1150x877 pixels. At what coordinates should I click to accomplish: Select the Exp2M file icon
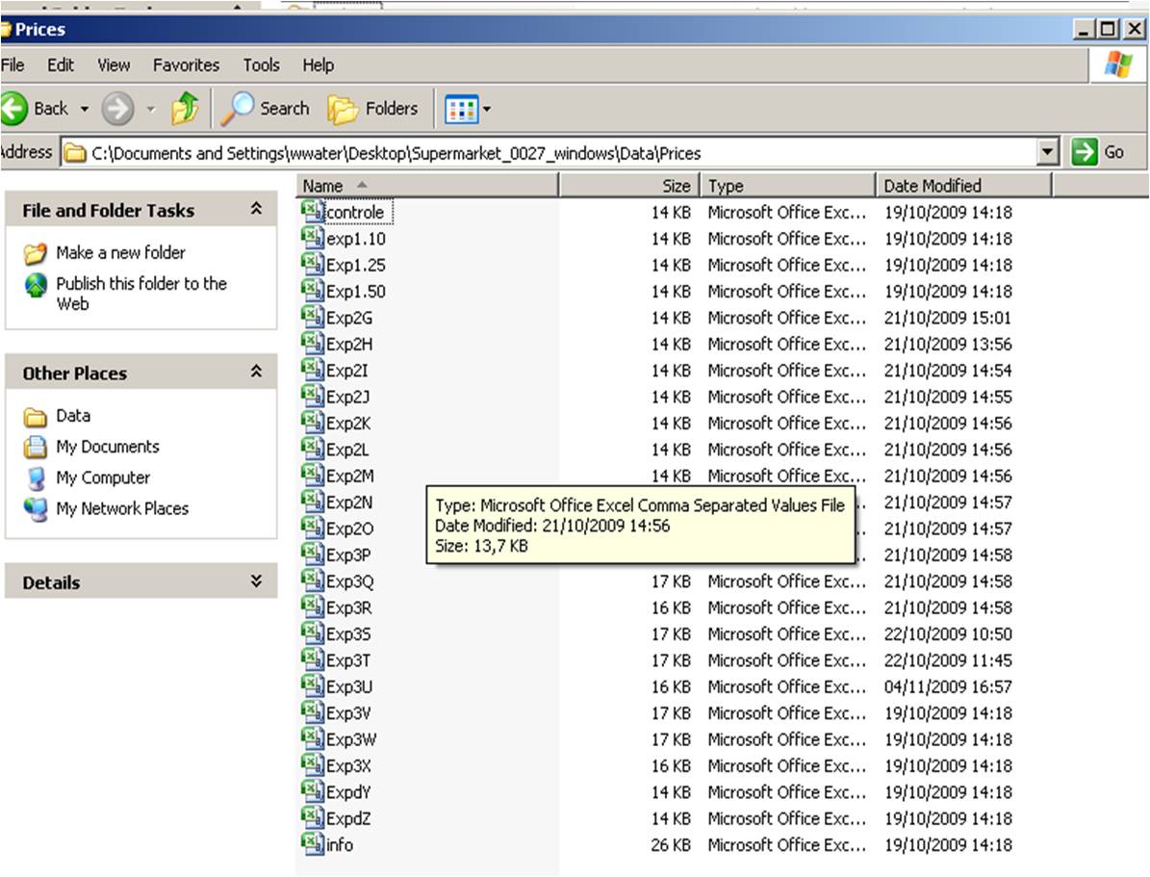tap(313, 476)
